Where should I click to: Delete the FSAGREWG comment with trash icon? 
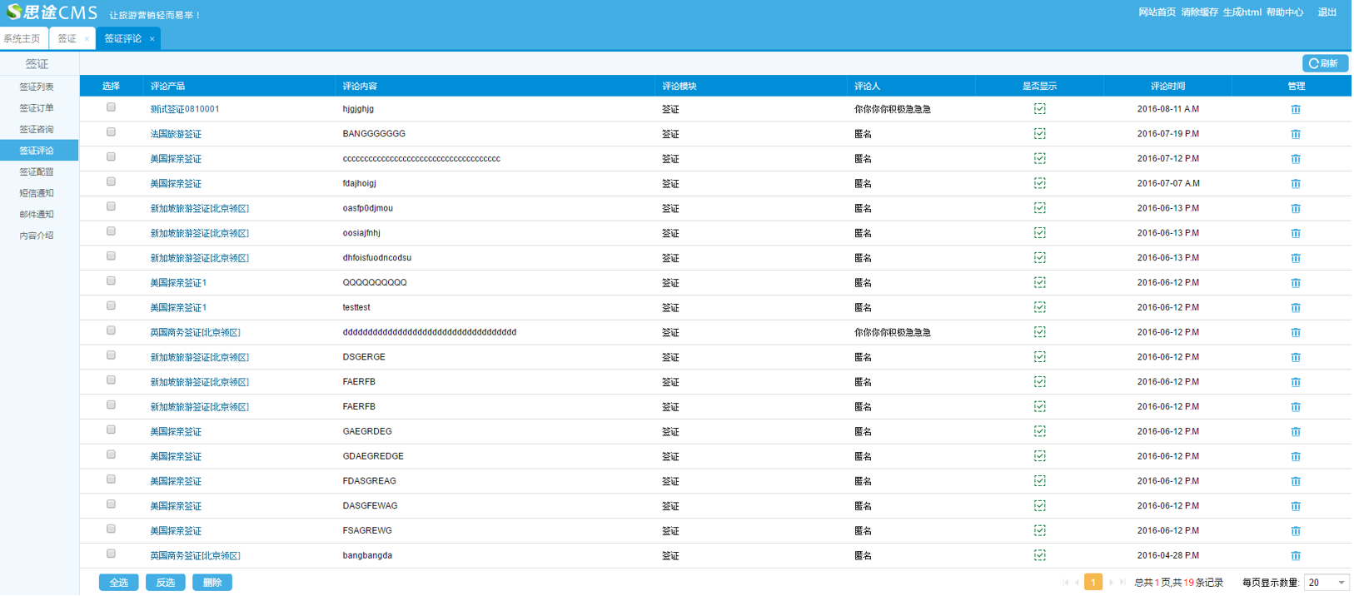1295,531
